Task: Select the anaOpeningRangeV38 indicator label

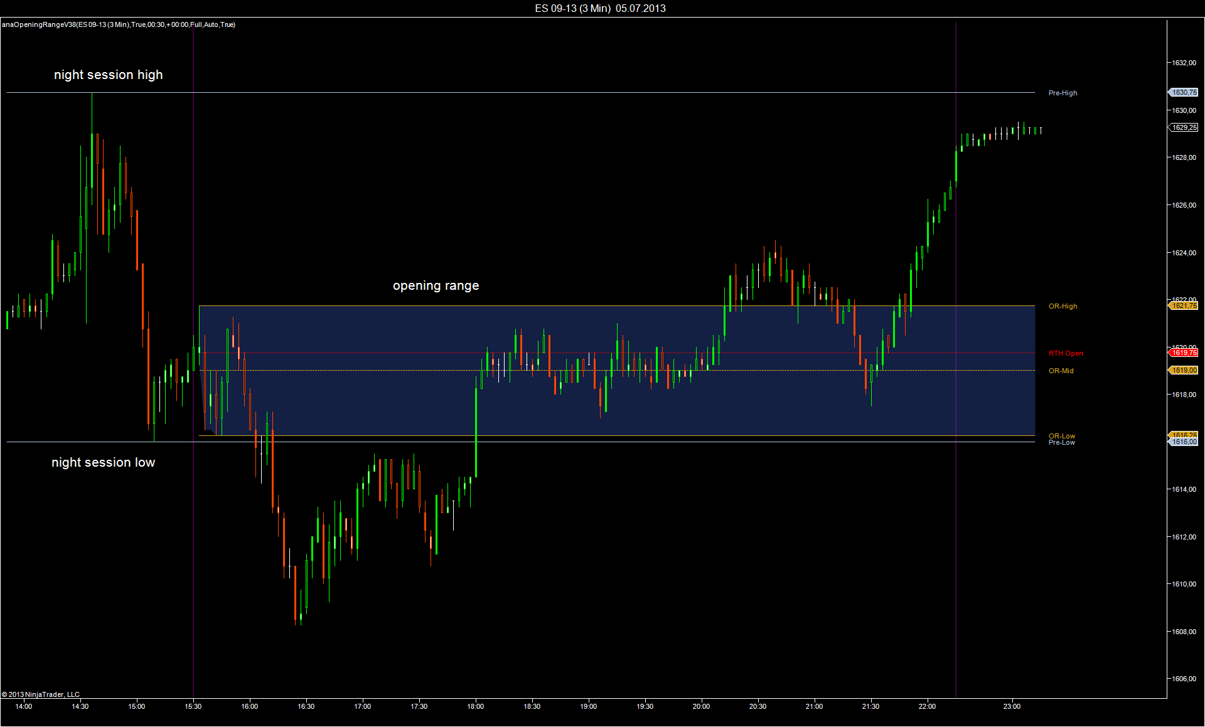Action: tap(119, 24)
